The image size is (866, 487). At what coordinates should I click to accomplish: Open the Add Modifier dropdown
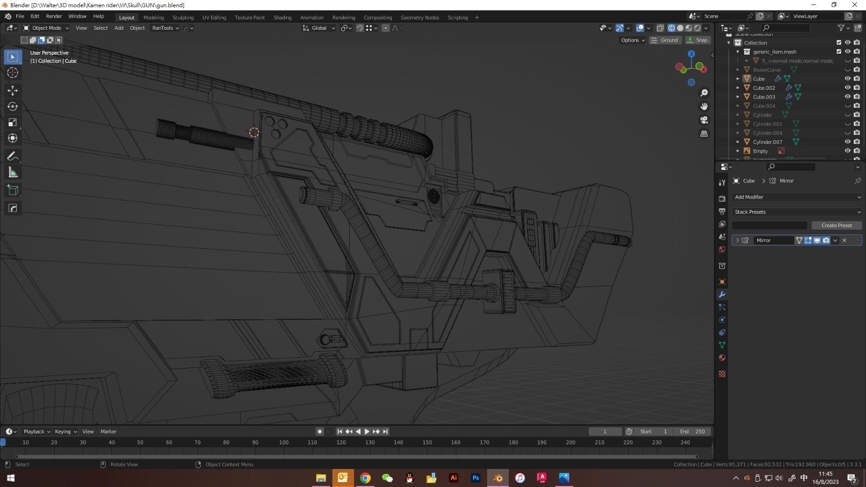pos(797,197)
